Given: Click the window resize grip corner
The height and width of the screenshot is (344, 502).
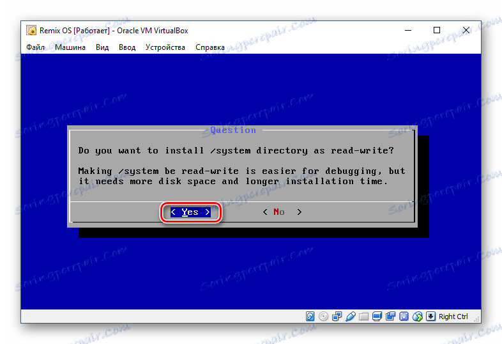Looking at the screenshot, I should [476, 319].
